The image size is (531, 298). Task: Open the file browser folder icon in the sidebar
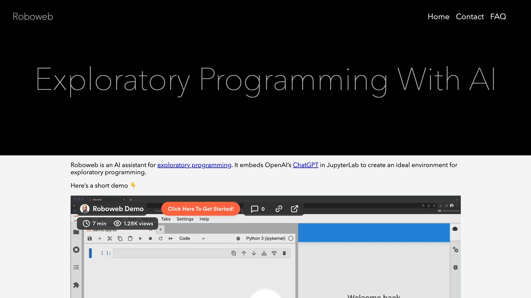pyautogui.click(x=76, y=232)
